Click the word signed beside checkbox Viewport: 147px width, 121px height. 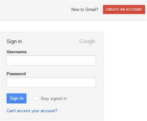(x=56, y=99)
